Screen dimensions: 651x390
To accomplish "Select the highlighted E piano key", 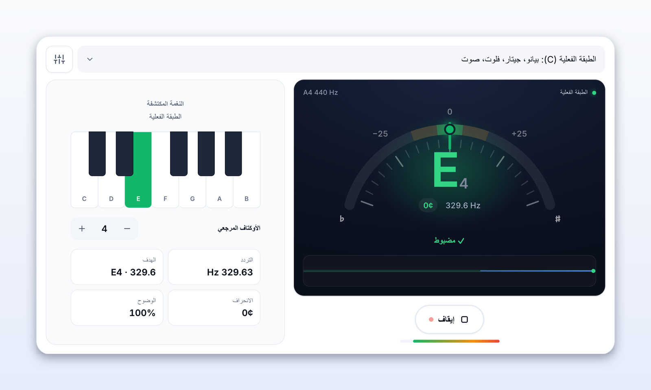I will 138,192.
